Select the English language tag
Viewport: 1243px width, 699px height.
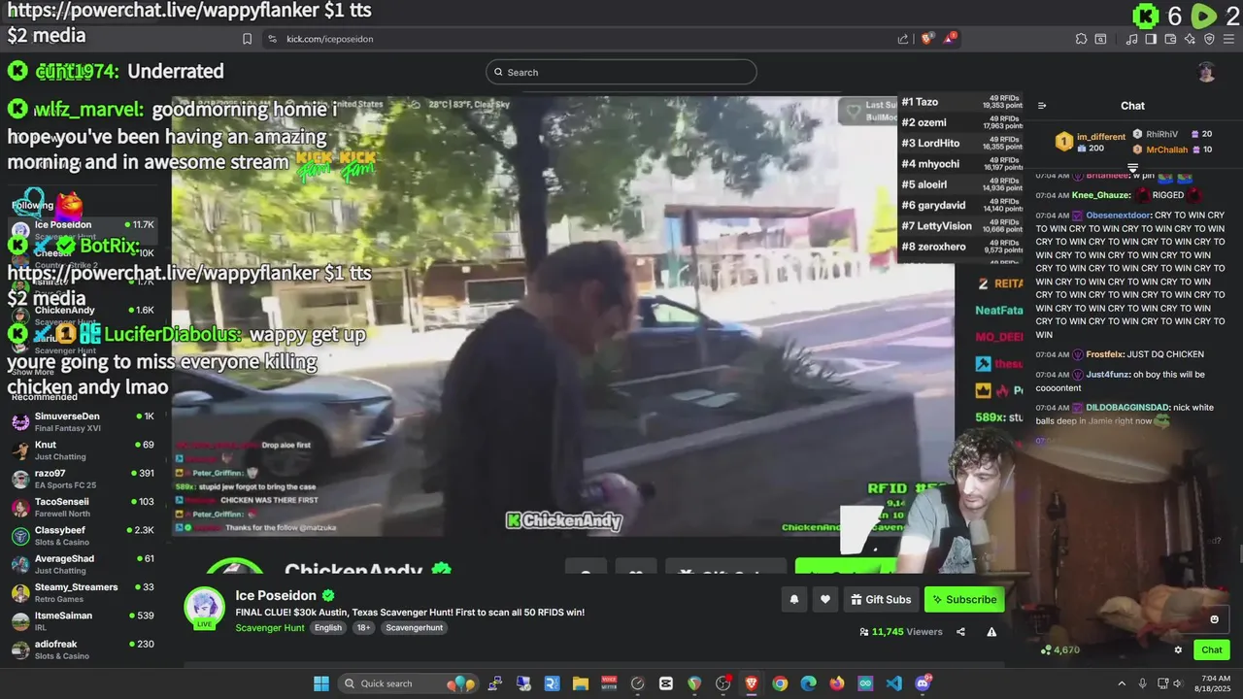pos(328,628)
